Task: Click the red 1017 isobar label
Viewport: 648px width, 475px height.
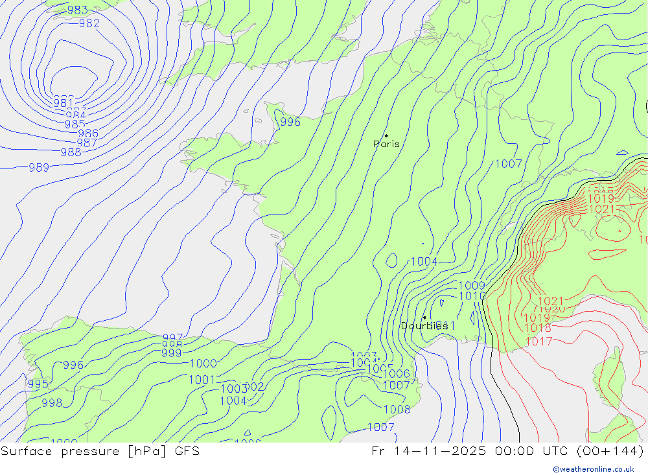Action: pyautogui.click(x=539, y=342)
